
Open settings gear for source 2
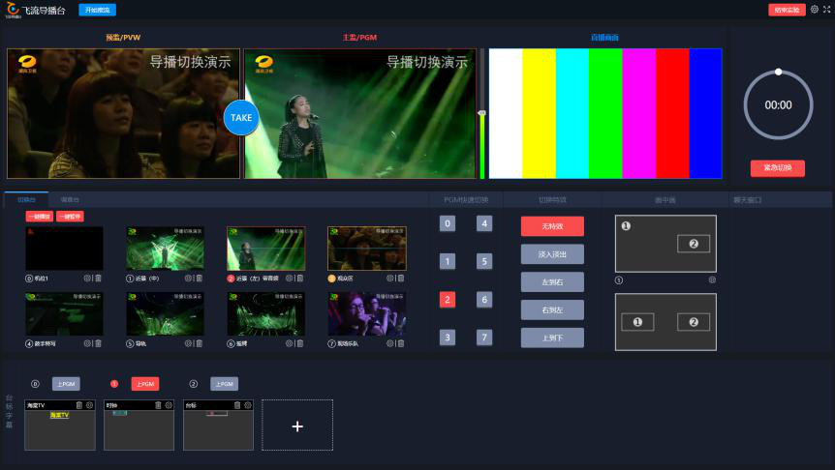pos(290,279)
